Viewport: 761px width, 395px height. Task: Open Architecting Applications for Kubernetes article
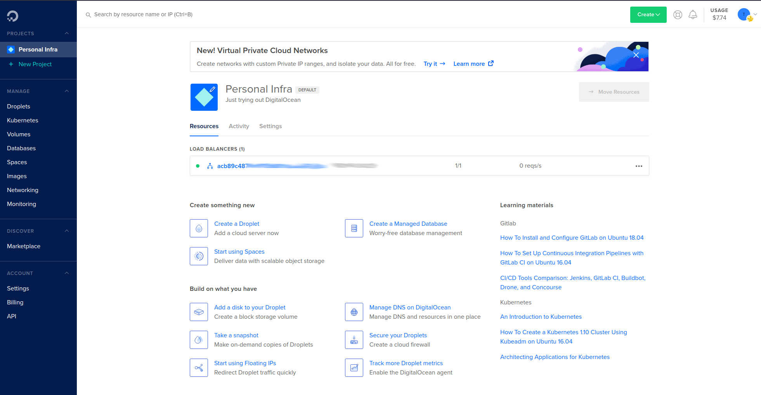click(x=555, y=357)
